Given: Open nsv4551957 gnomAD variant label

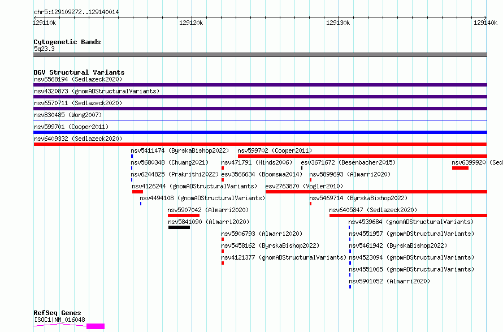Looking at the screenshot, I should coord(411,234).
